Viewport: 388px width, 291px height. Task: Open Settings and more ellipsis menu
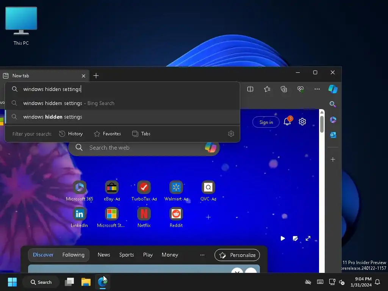coord(317,89)
